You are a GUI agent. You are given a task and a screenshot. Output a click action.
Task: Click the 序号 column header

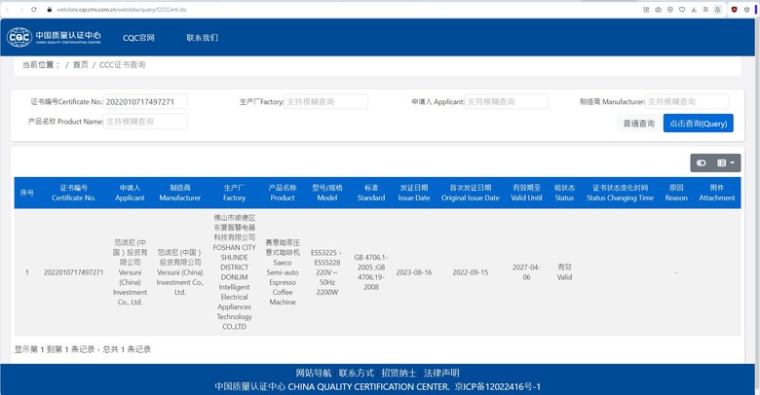click(27, 193)
